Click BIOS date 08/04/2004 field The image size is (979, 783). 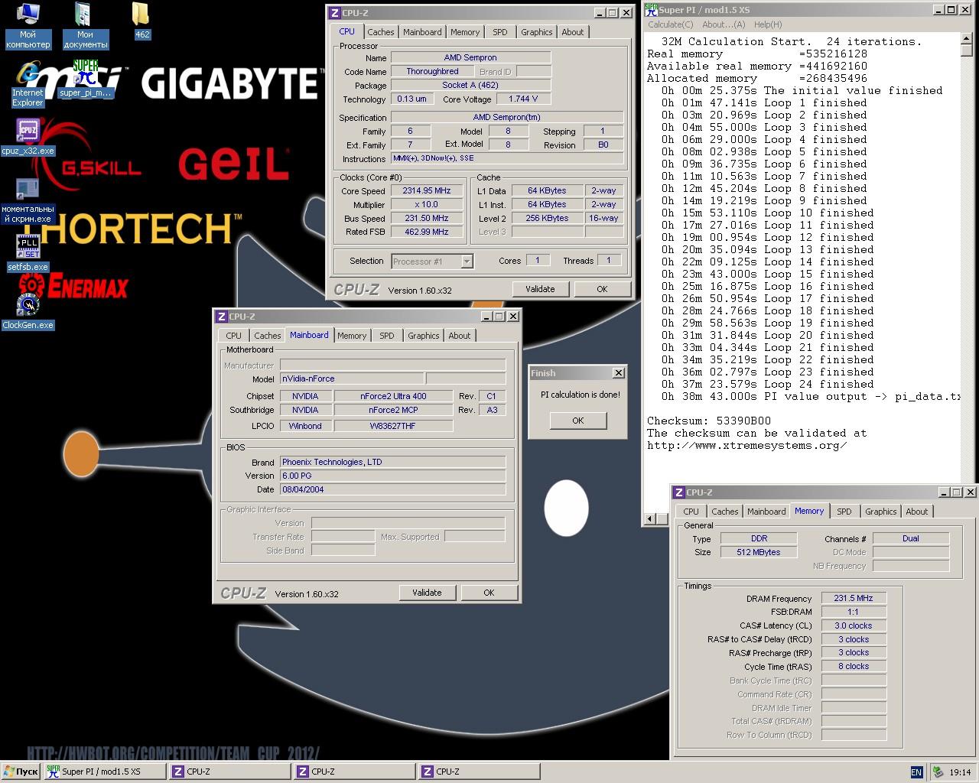click(x=393, y=489)
